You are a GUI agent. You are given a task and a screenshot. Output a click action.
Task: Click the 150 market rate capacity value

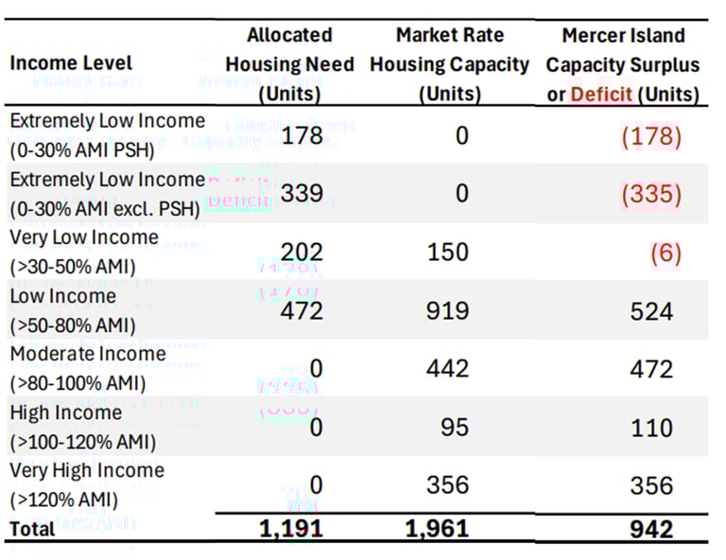(x=448, y=252)
